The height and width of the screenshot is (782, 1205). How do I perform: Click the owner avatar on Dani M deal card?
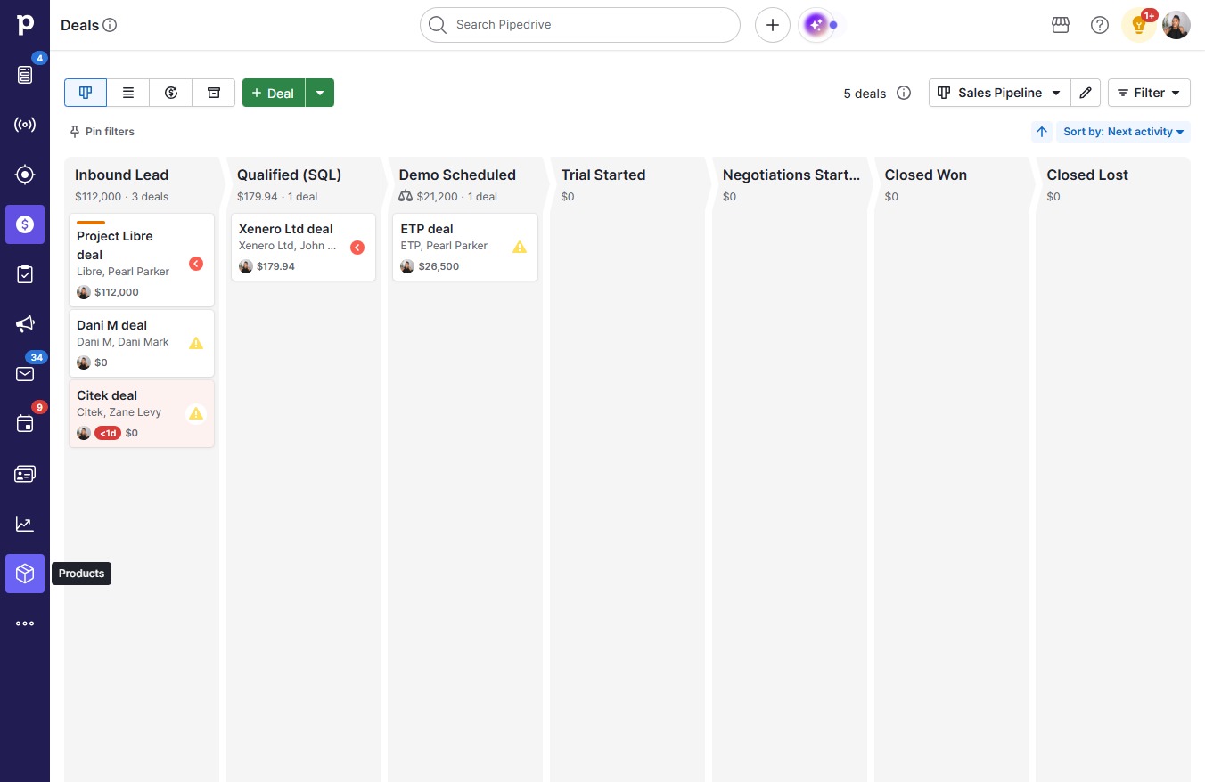click(x=84, y=362)
